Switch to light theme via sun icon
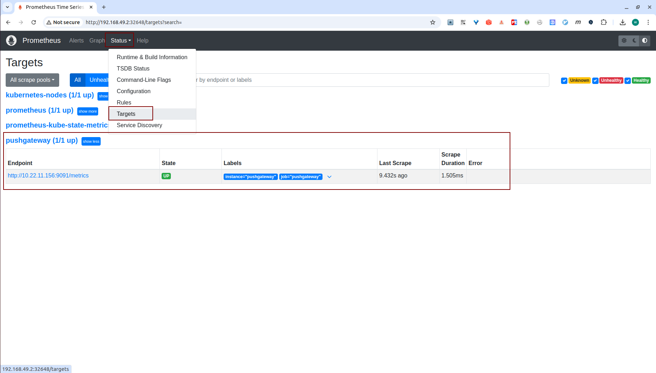The image size is (656, 373). [624, 40]
